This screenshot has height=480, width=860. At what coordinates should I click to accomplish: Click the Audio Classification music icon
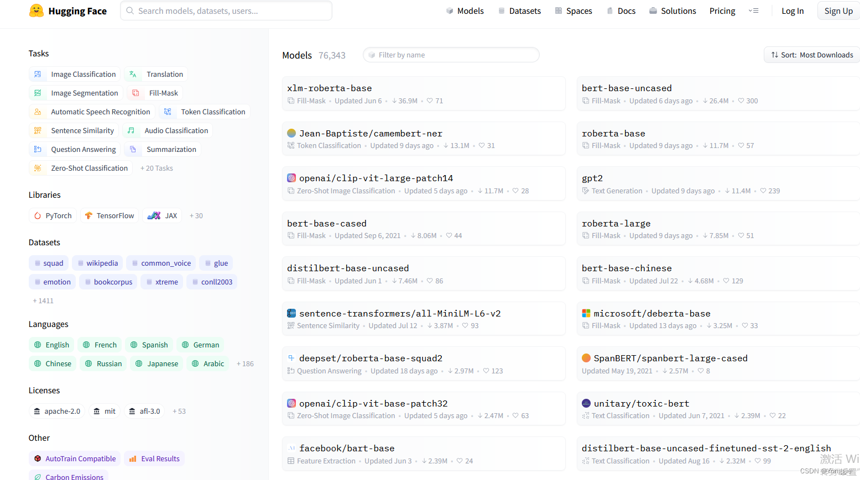tap(131, 130)
